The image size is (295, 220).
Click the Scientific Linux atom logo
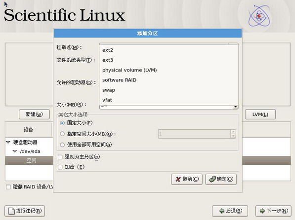pos(259,16)
